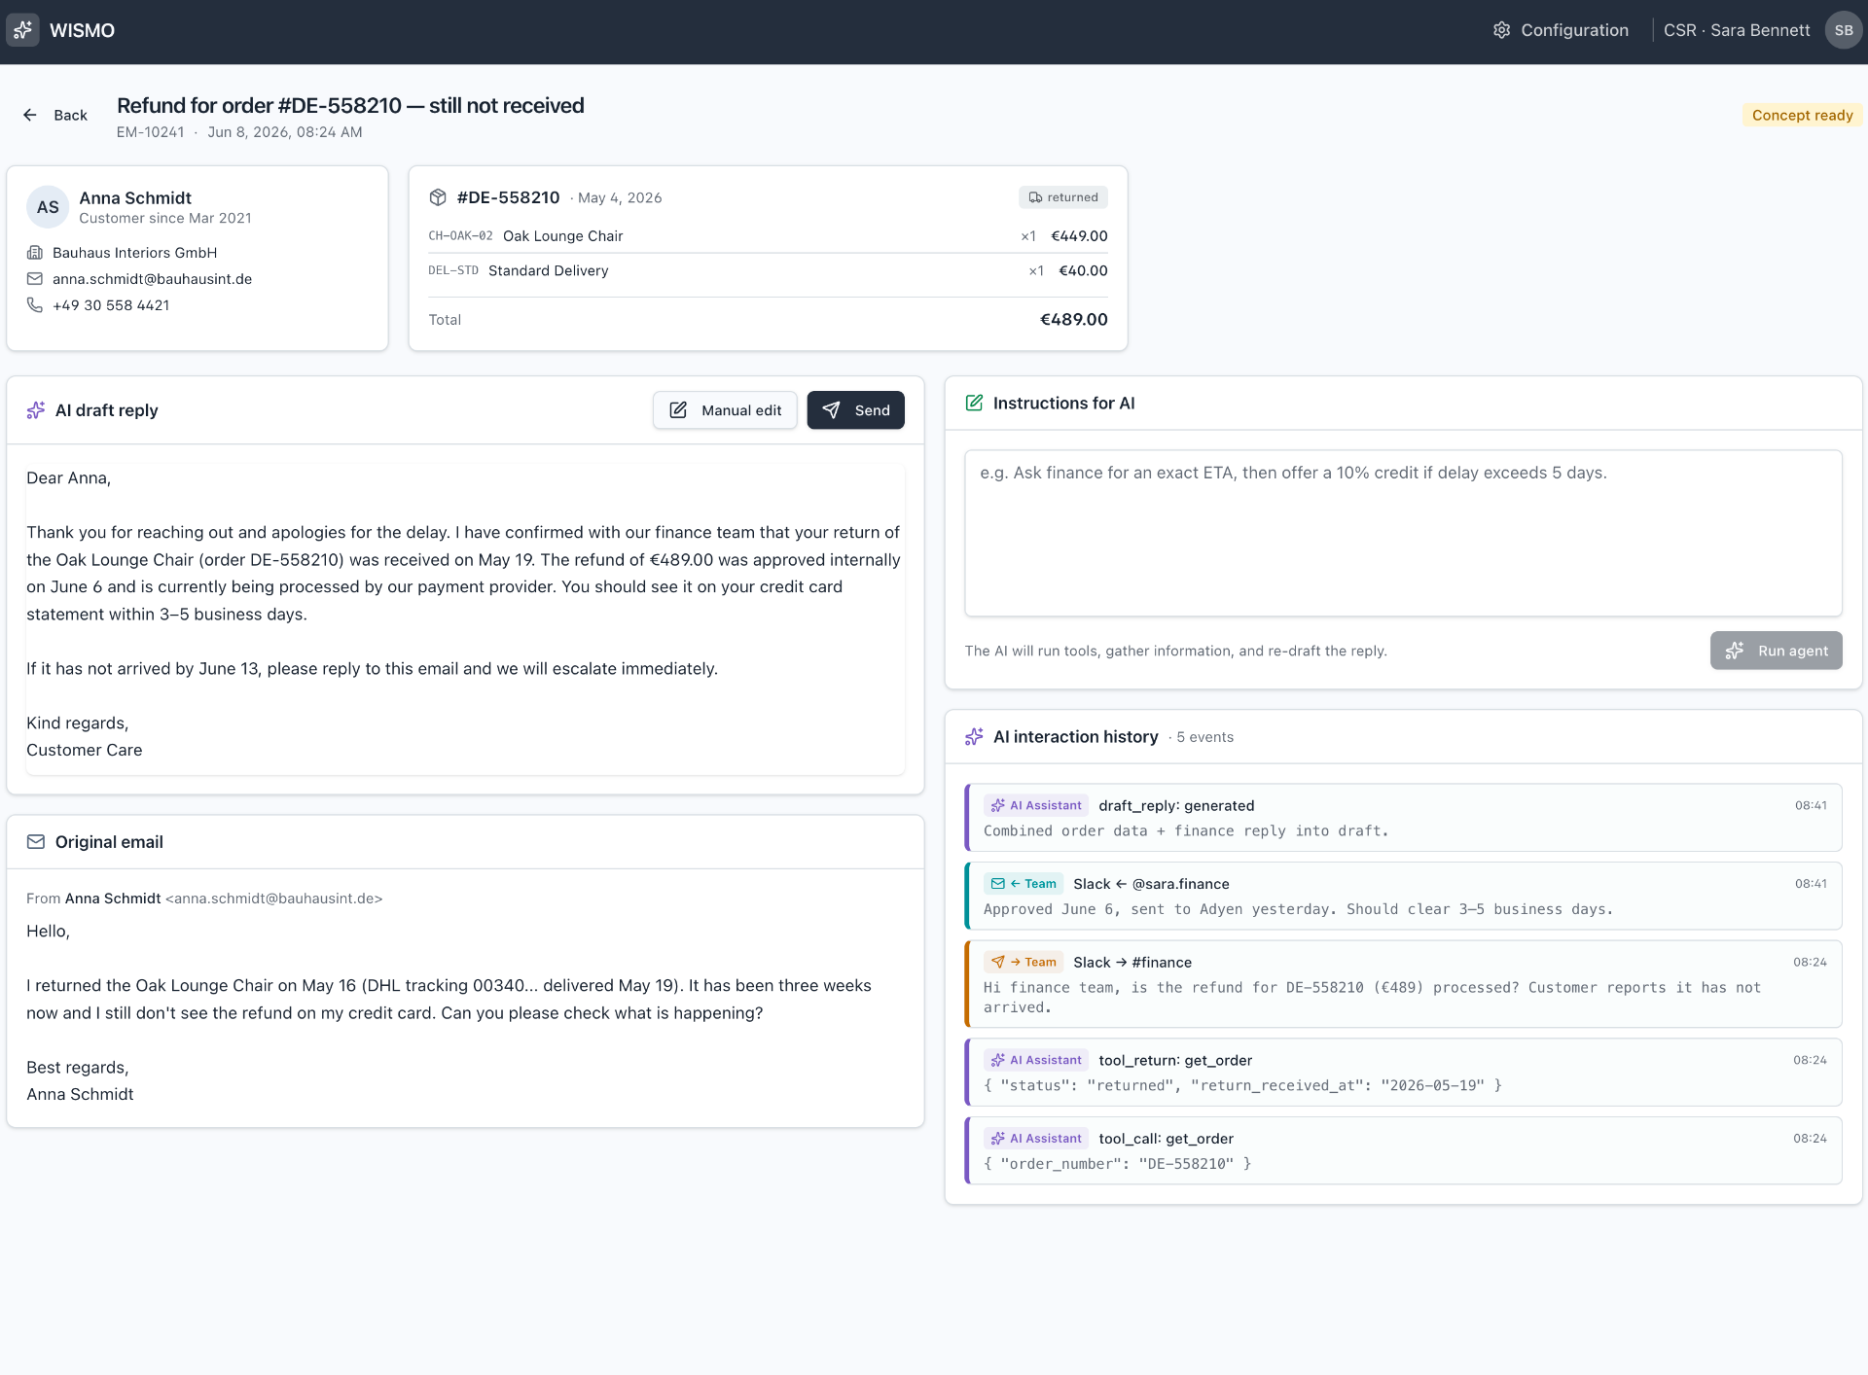This screenshot has width=1868, height=1375.
Task: Open Configuration gear icon
Action: [1501, 30]
